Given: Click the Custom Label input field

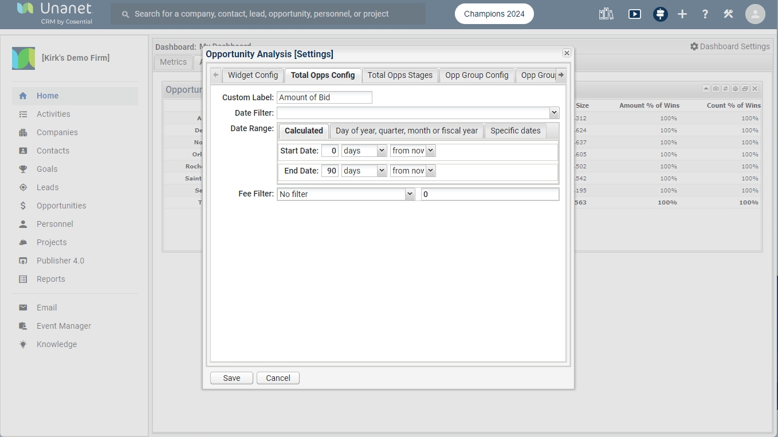Looking at the screenshot, I should [x=324, y=97].
